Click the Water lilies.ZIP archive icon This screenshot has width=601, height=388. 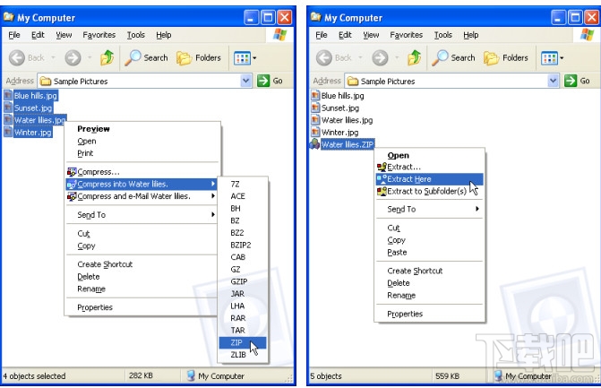(314, 144)
